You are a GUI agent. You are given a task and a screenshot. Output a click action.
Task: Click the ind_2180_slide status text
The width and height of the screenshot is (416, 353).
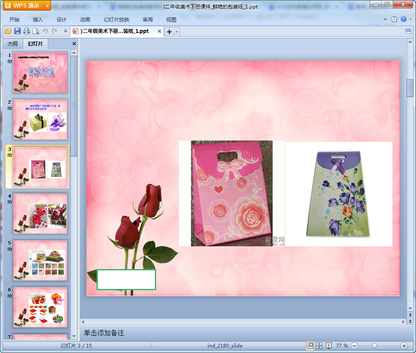click(x=225, y=345)
